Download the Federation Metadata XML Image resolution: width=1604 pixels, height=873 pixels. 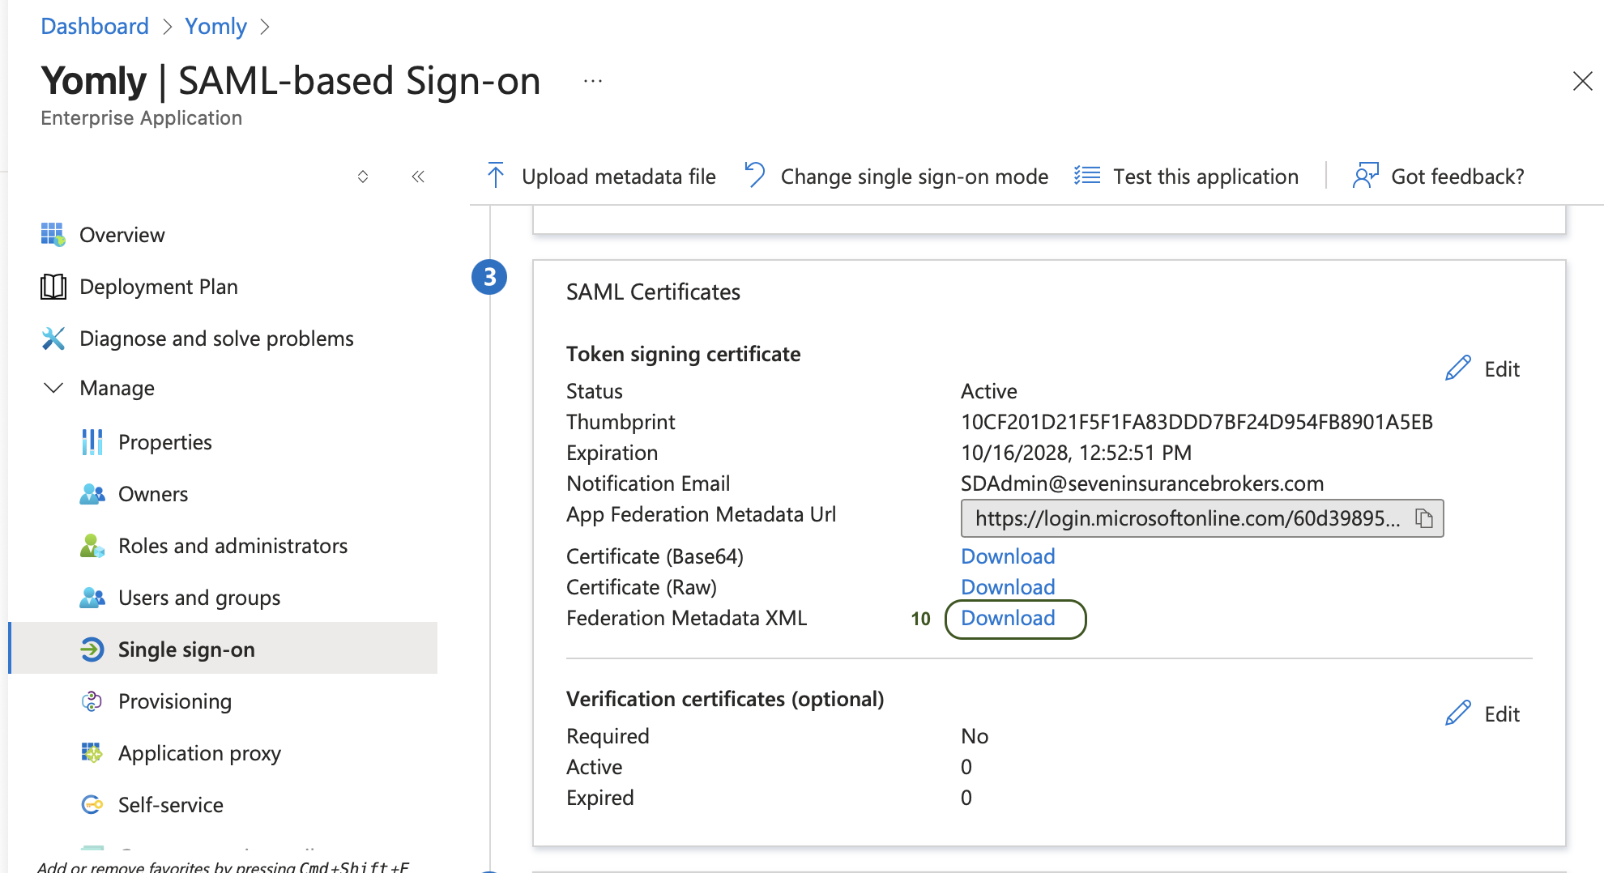pos(1008,619)
